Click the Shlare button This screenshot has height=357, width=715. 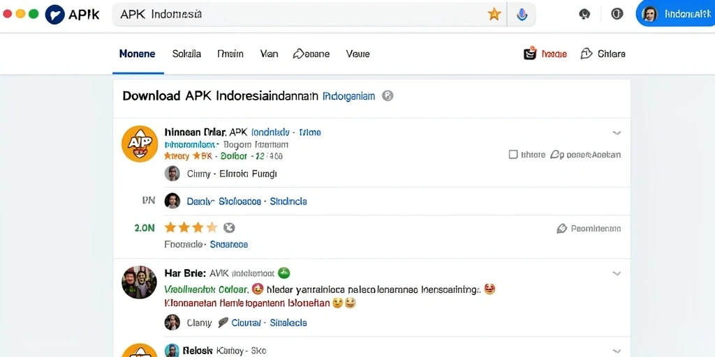click(603, 54)
